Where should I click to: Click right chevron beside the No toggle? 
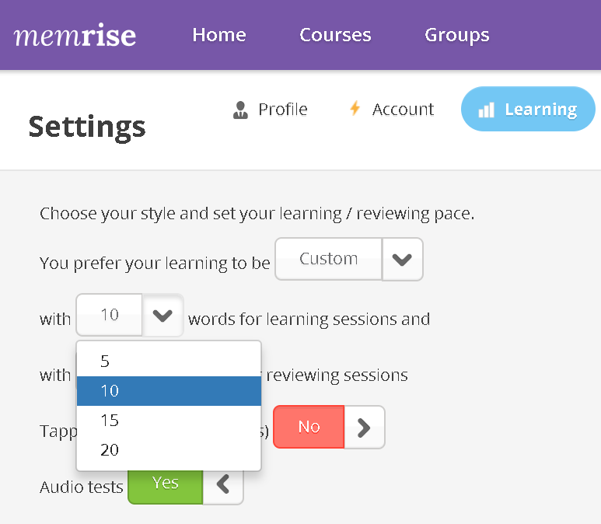365,428
